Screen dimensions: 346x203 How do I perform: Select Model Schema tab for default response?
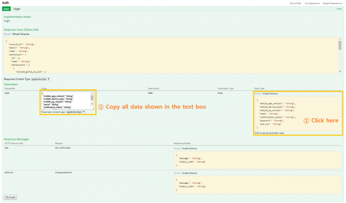190,173
